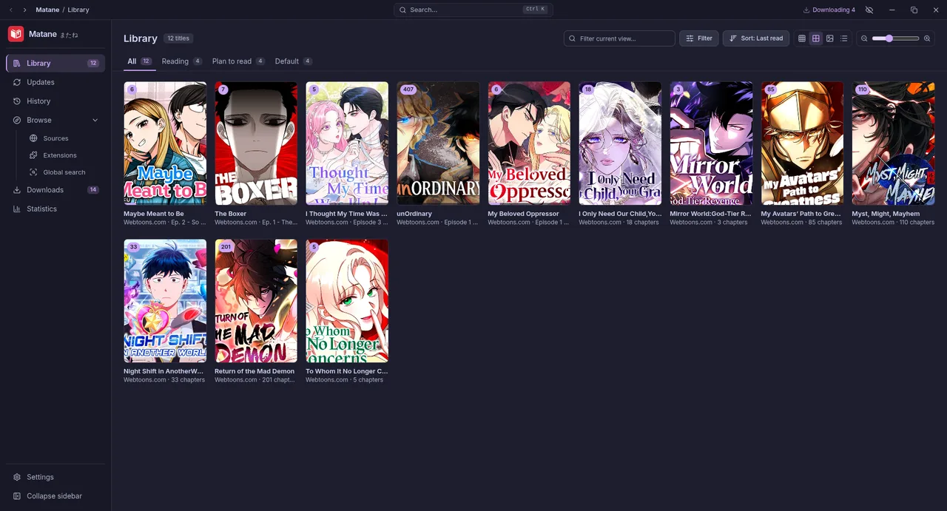Switch to the Default tab
The width and height of the screenshot is (947, 511).
(293, 61)
